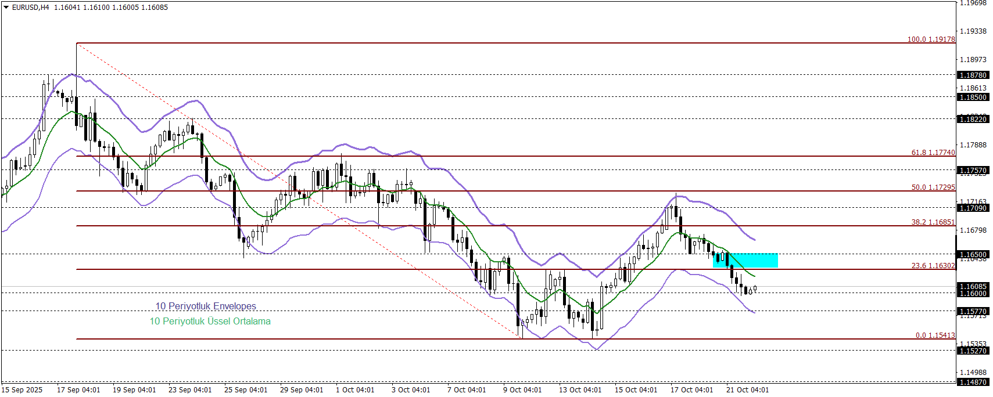993x397 pixels.
Task: Click the '10 Periyotluk Üssel Ortalama' label
Action: click(x=210, y=321)
